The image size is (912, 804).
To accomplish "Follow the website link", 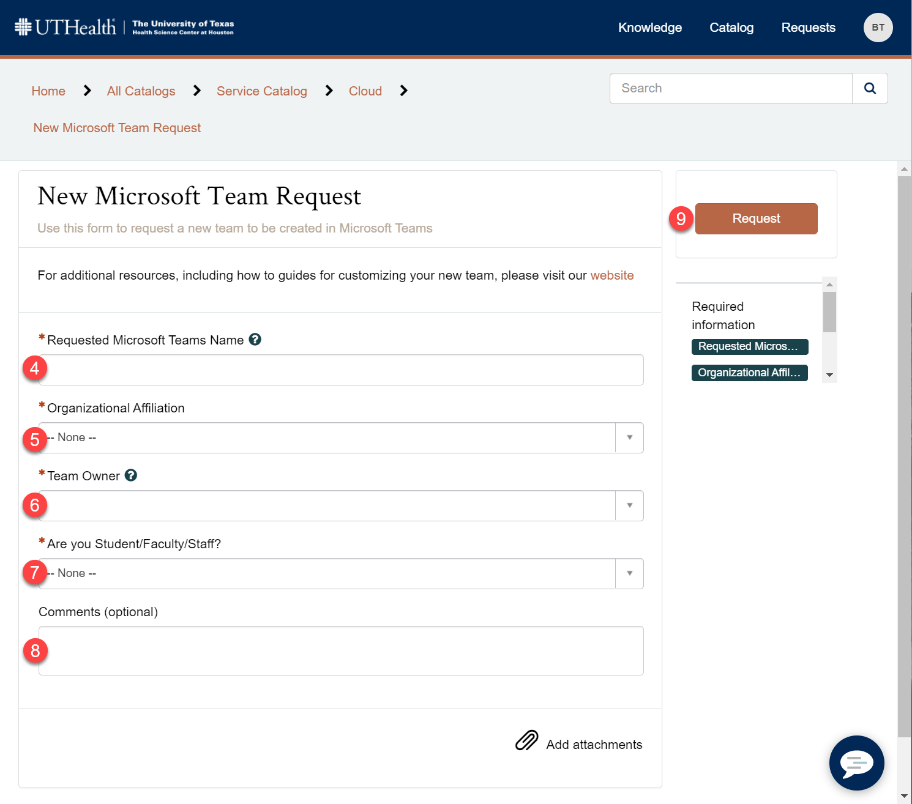I will [x=611, y=275].
